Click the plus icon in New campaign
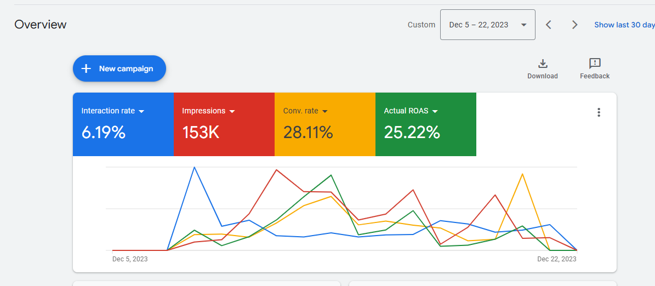The width and height of the screenshot is (655, 286). 86,68
